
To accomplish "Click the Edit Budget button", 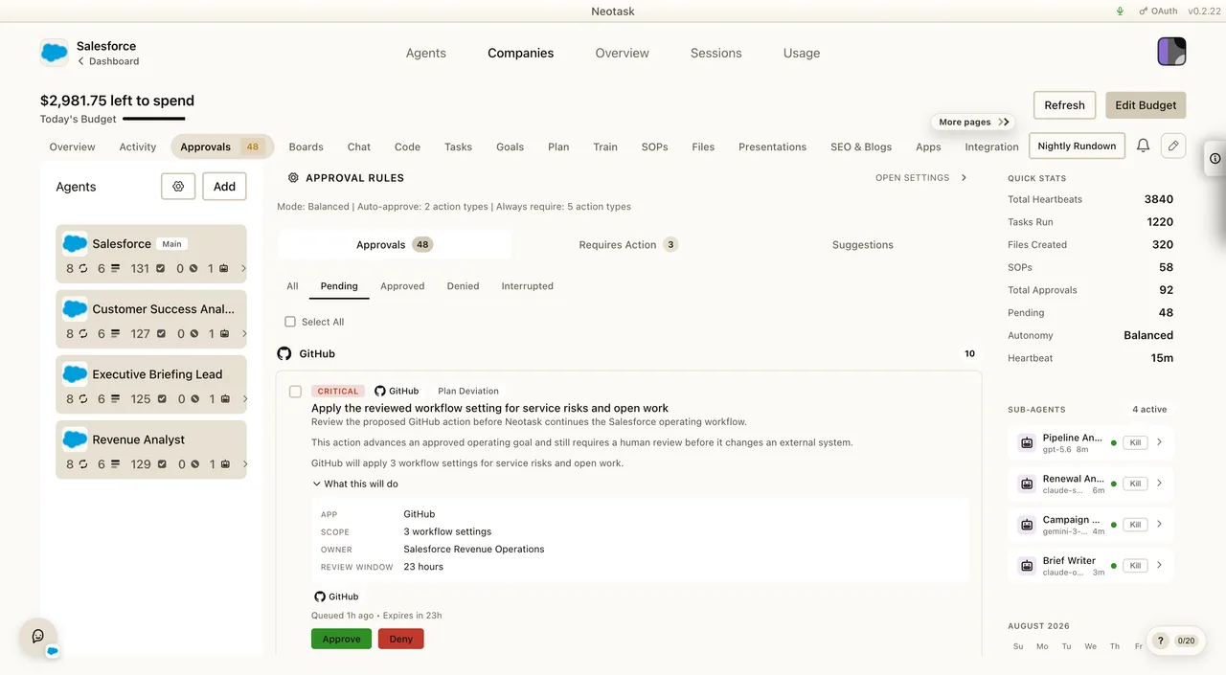I will pos(1146,105).
